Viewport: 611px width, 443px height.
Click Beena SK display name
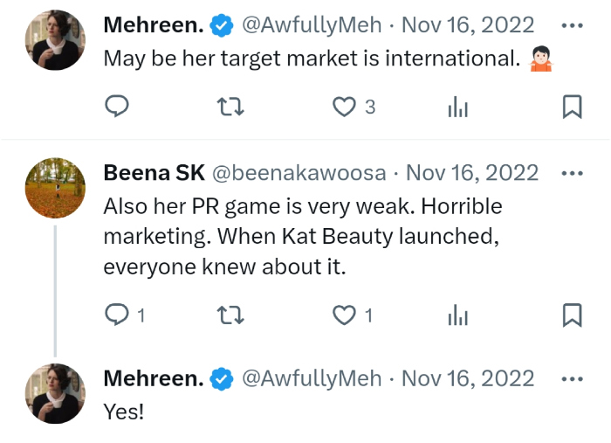(x=154, y=173)
